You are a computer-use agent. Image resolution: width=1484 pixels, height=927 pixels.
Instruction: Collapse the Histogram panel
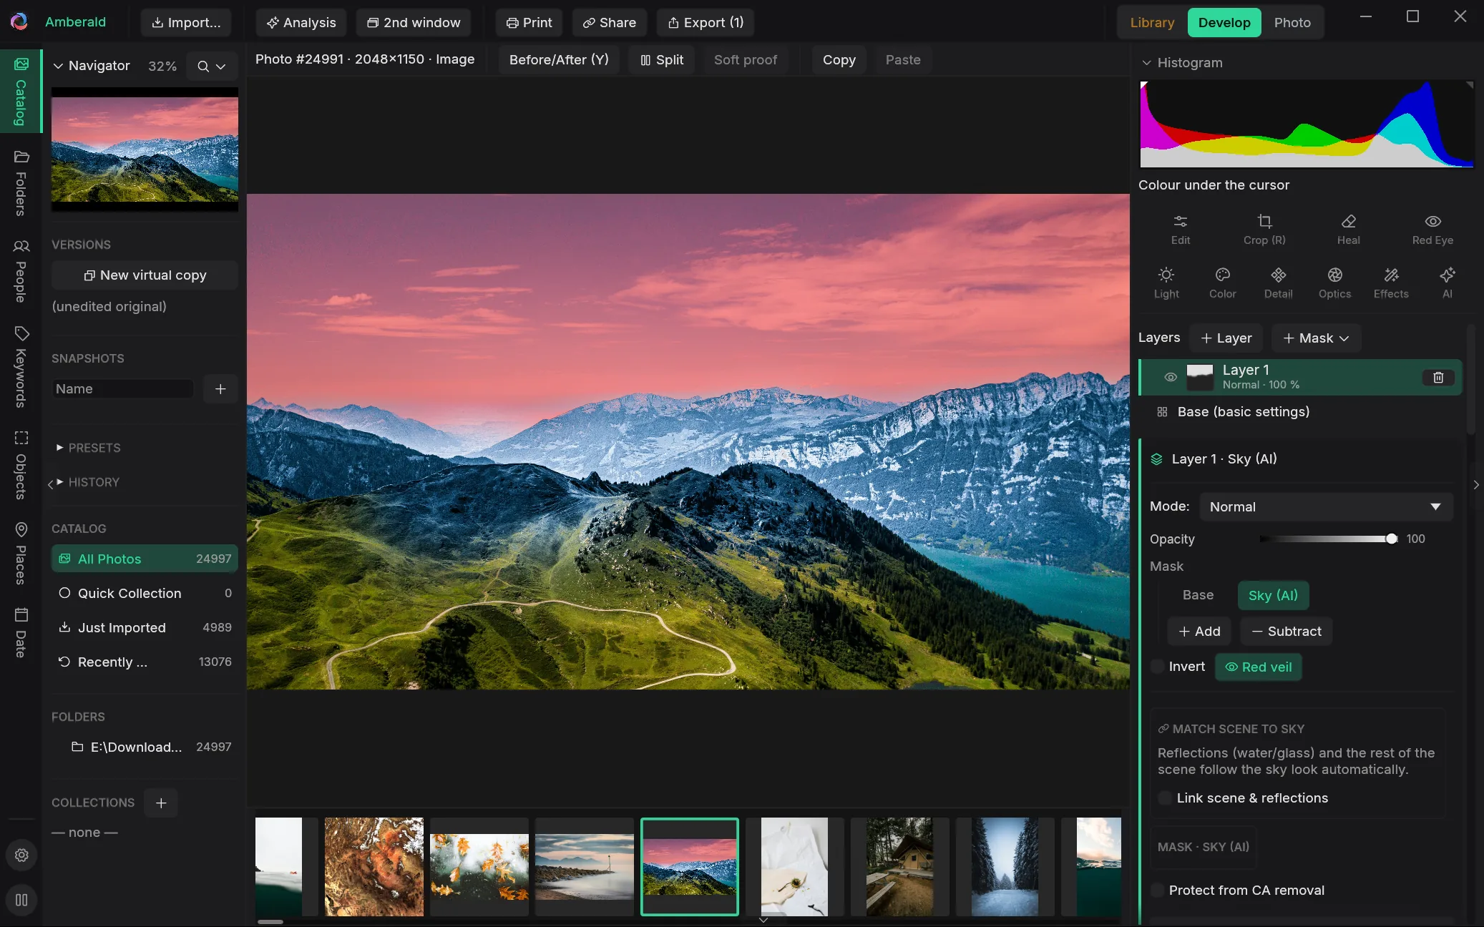[x=1146, y=62]
